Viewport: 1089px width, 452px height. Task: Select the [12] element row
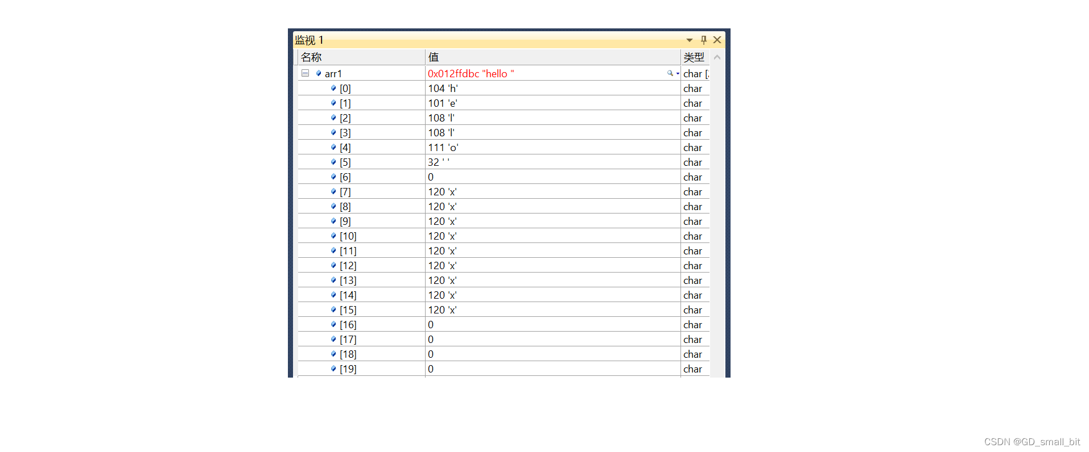click(x=504, y=266)
